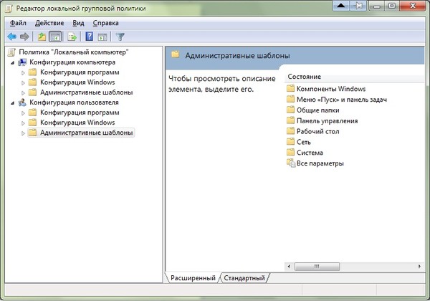430x301 pixels.
Task: Expand 'Конфигурация программ' under user configuration
Action: (x=23, y=113)
